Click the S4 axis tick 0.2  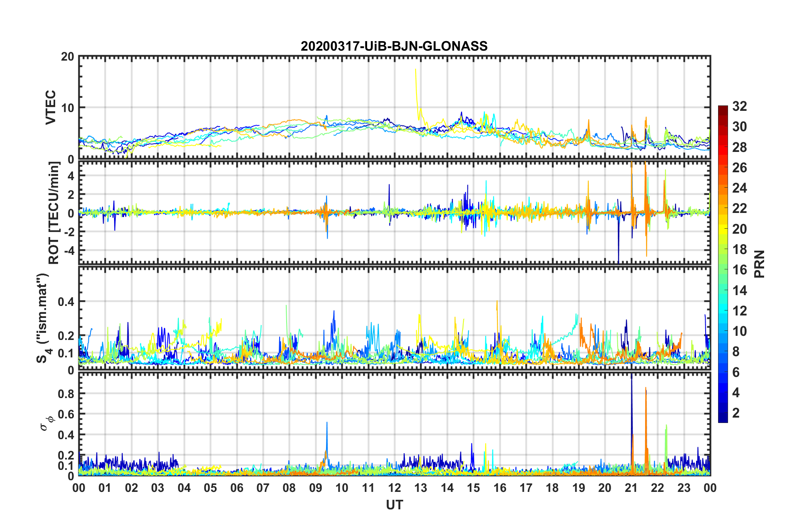[x=66, y=336]
